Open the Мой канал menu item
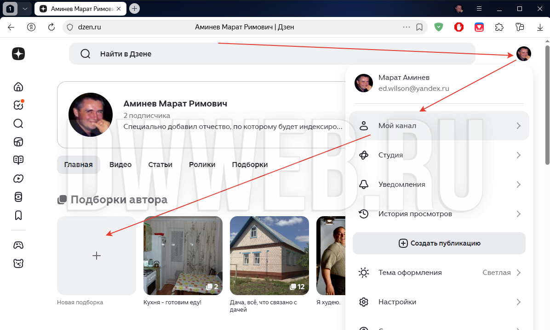550x330 pixels. [x=439, y=126]
